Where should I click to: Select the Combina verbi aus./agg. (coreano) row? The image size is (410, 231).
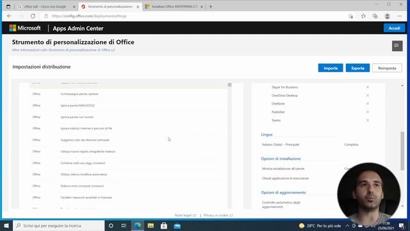[128, 163]
